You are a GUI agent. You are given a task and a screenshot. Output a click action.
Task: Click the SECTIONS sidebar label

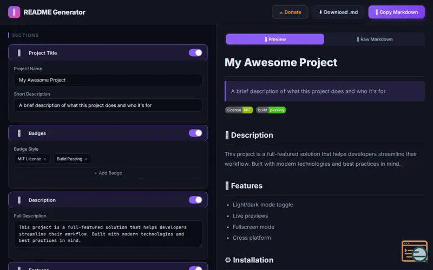[25, 35]
